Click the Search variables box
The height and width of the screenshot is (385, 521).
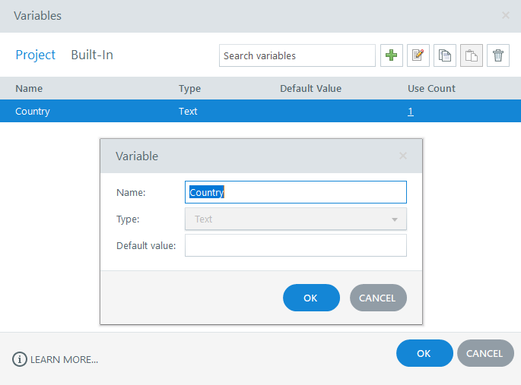[297, 55]
